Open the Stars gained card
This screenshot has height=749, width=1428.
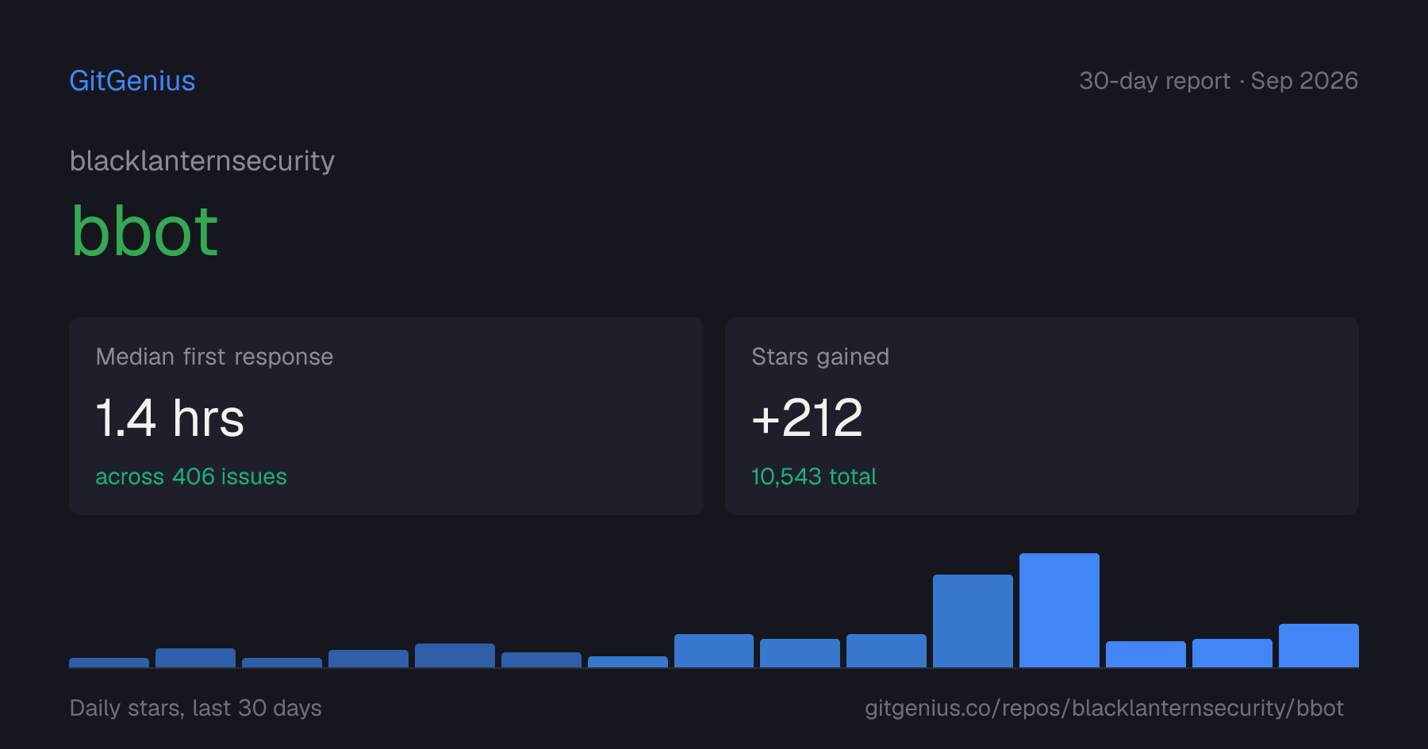click(1042, 416)
